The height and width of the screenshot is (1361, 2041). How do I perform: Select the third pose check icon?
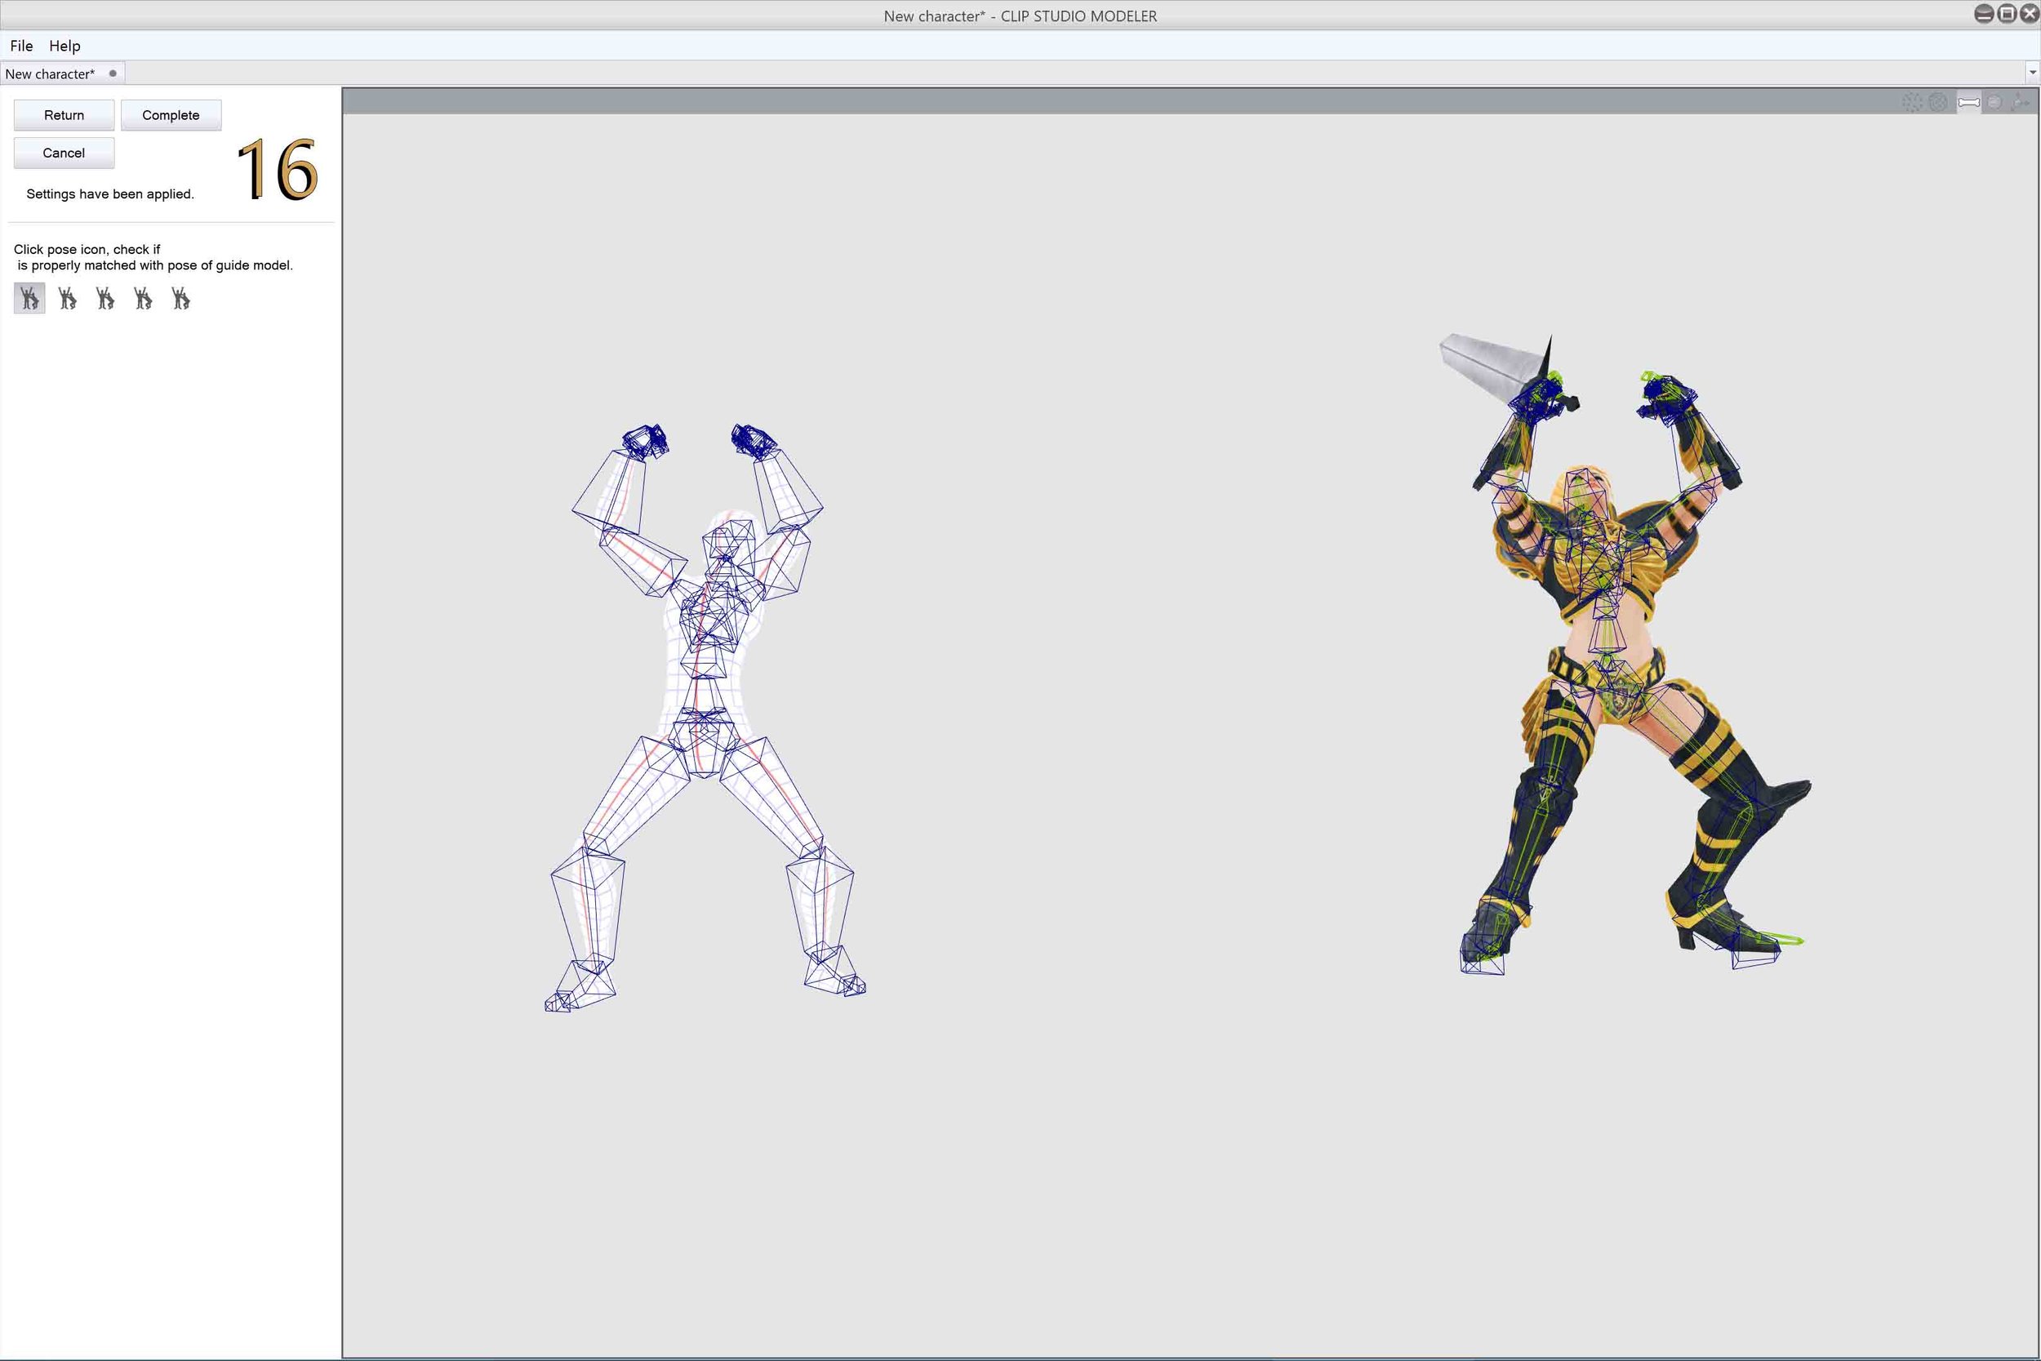click(x=106, y=299)
